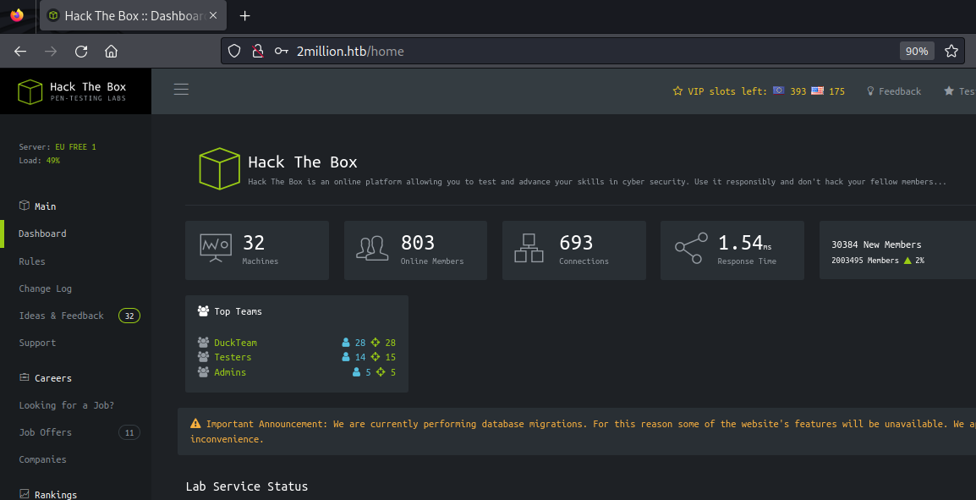Expand the Careers sidebar section
This screenshot has width=976, height=500.
52,378
